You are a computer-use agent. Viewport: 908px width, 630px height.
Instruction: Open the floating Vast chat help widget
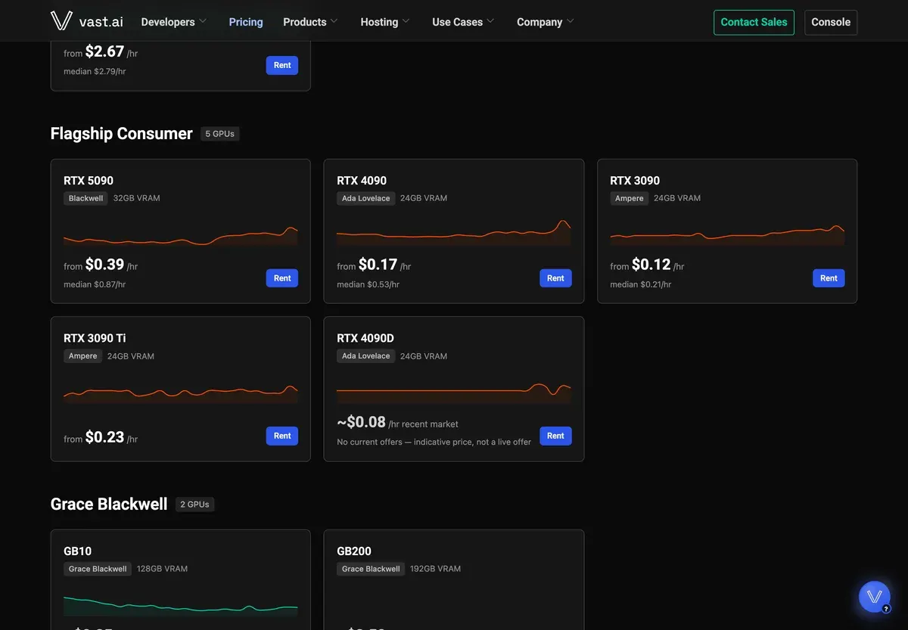click(x=875, y=597)
